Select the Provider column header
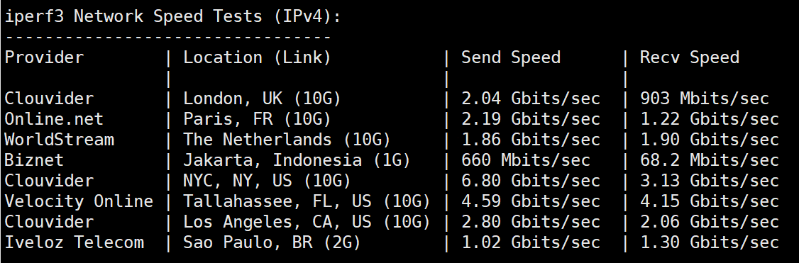This screenshot has width=799, height=263. (x=44, y=57)
